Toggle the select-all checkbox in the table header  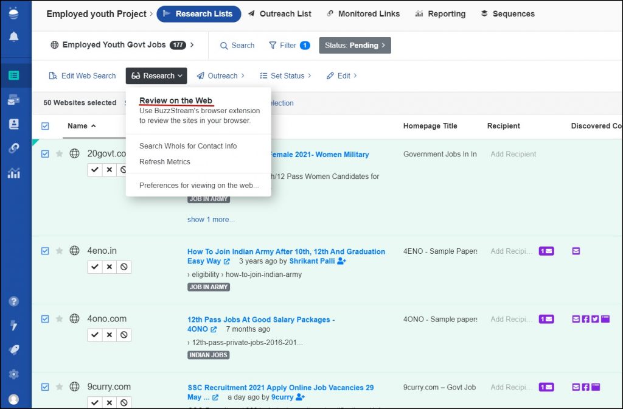[45, 126]
